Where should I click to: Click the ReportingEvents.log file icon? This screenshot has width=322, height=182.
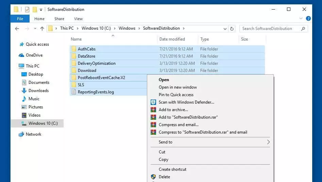point(74,92)
